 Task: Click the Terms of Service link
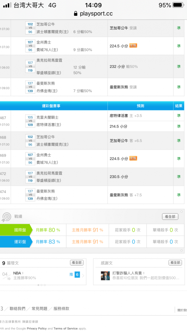pyautogui.click(x=66, y=328)
